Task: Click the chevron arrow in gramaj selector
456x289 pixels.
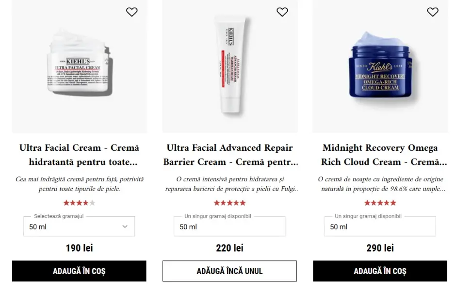Action: pyautogui.click(x=125, y=226)
